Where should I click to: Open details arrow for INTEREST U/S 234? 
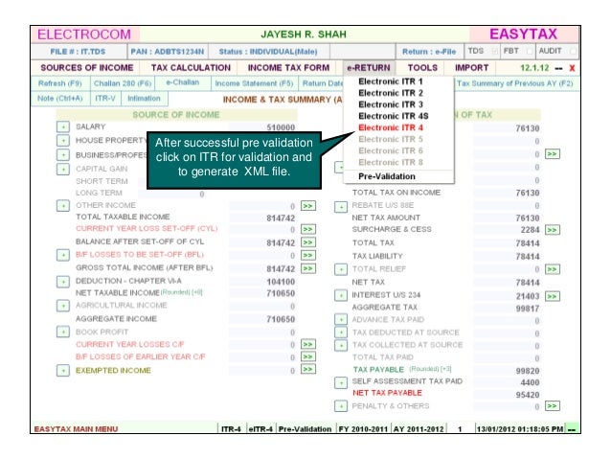tap(553, 296)
